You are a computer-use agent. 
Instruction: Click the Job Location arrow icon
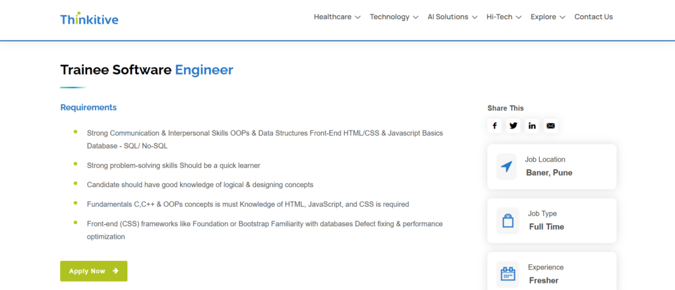(506, 167)
